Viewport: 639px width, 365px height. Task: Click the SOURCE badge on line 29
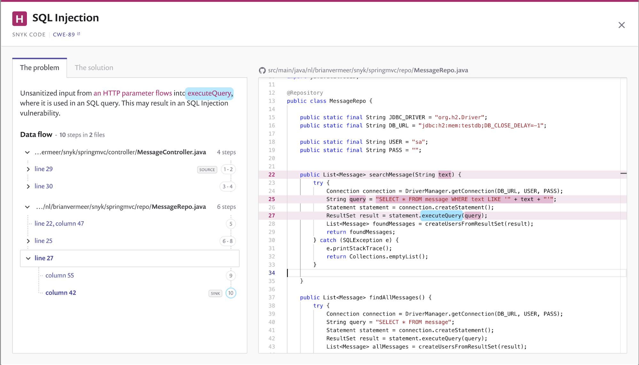click(207, 170)
